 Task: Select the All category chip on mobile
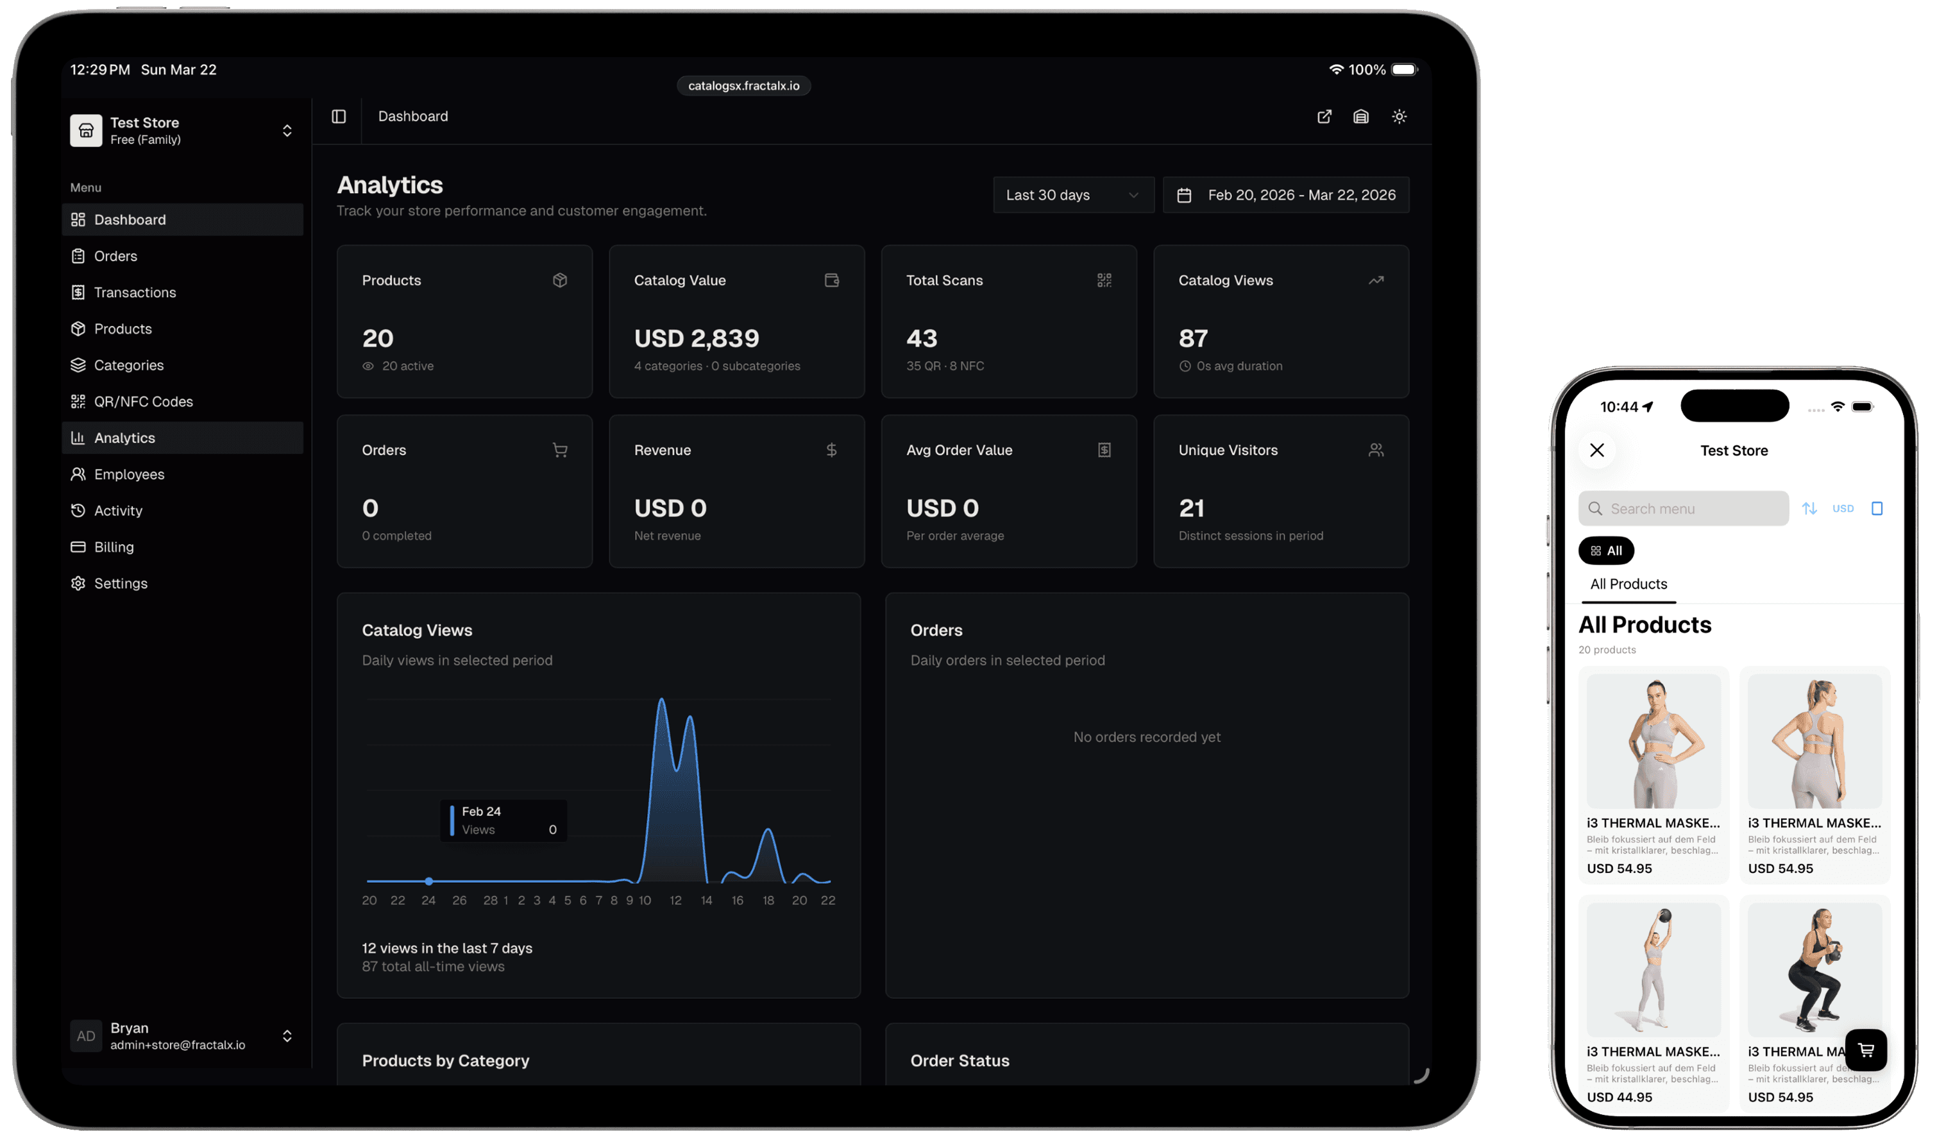tap(1606, 550)
